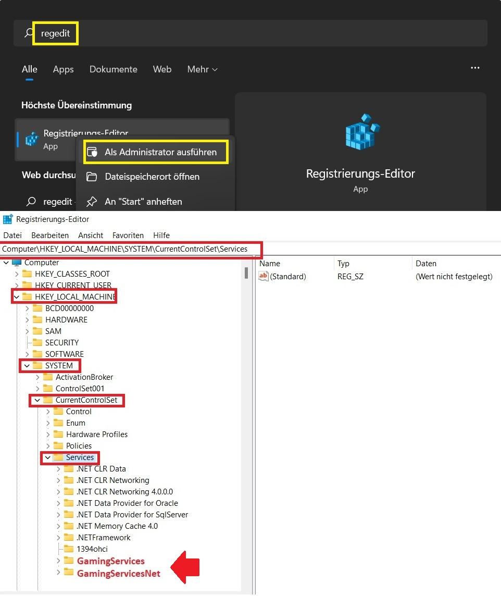
Task: Collapse the Services key
Action: 48,457
